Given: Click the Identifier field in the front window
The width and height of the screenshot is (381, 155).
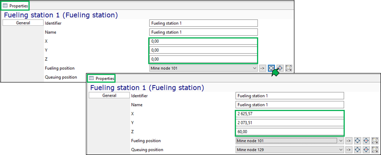Looking at the screenshot, I should point(290,96).
